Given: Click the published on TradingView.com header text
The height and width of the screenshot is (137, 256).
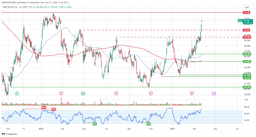Looking at the screenshot, I should [x=30, y=3].
